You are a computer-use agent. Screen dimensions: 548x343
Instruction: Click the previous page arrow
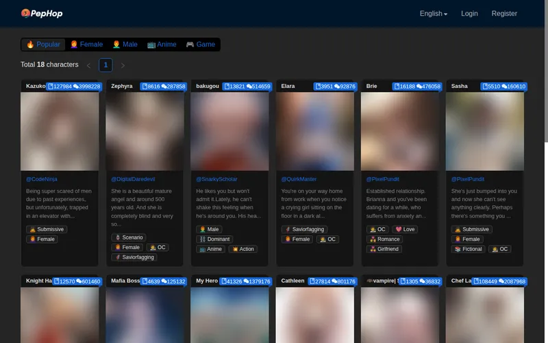coord(89,65)
